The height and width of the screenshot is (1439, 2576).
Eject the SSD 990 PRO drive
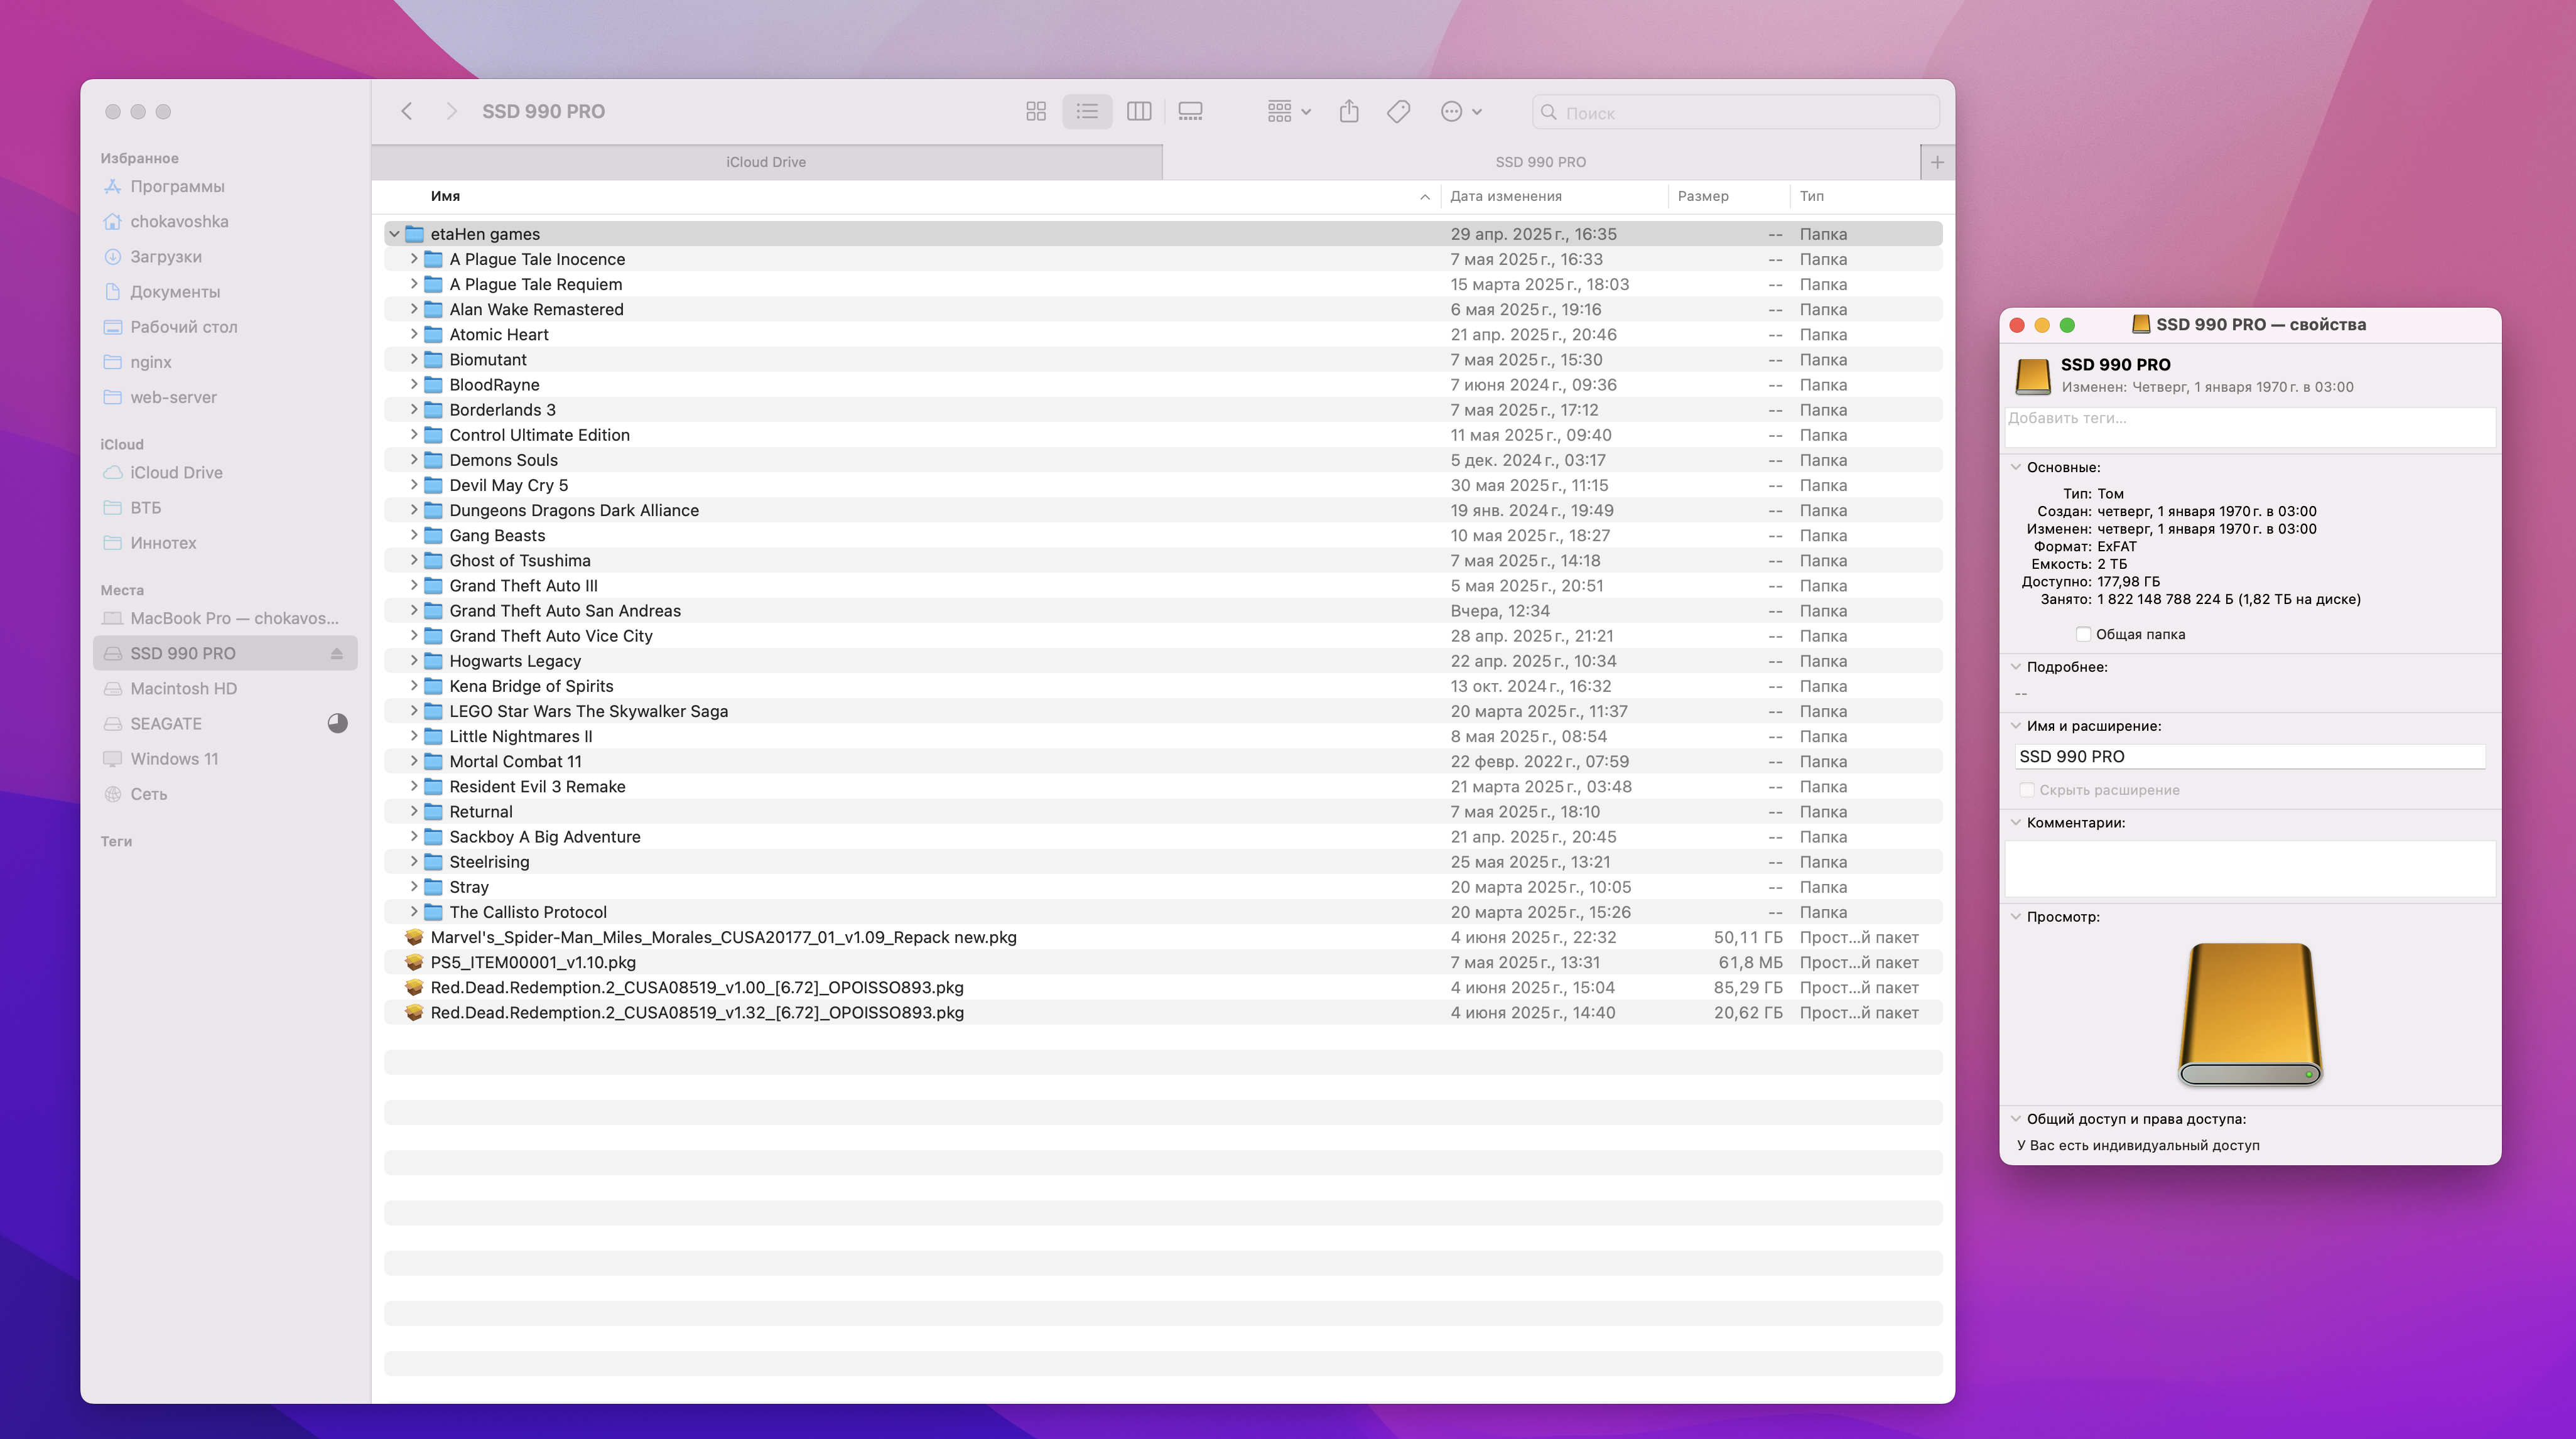pos(337,654)
